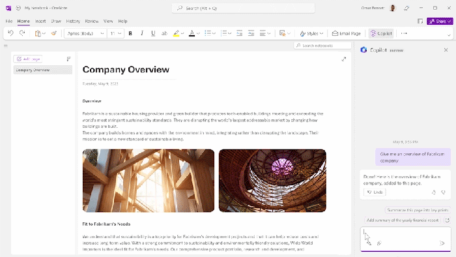Select the Format Painter brush icon

point(54,33)
